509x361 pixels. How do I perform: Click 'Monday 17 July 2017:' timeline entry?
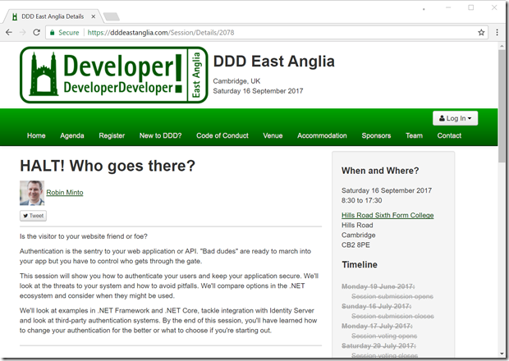tap(377, 326)
